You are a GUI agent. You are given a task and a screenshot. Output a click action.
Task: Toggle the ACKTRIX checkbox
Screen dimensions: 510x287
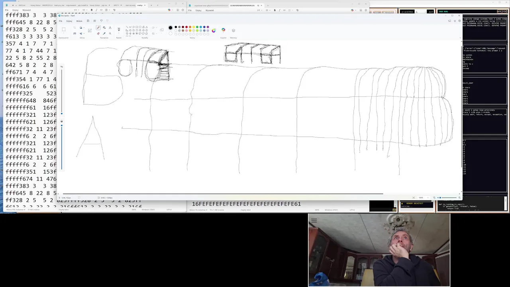[402, 12]
